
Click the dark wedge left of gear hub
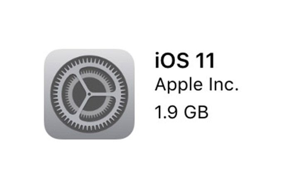pos(78,94)
